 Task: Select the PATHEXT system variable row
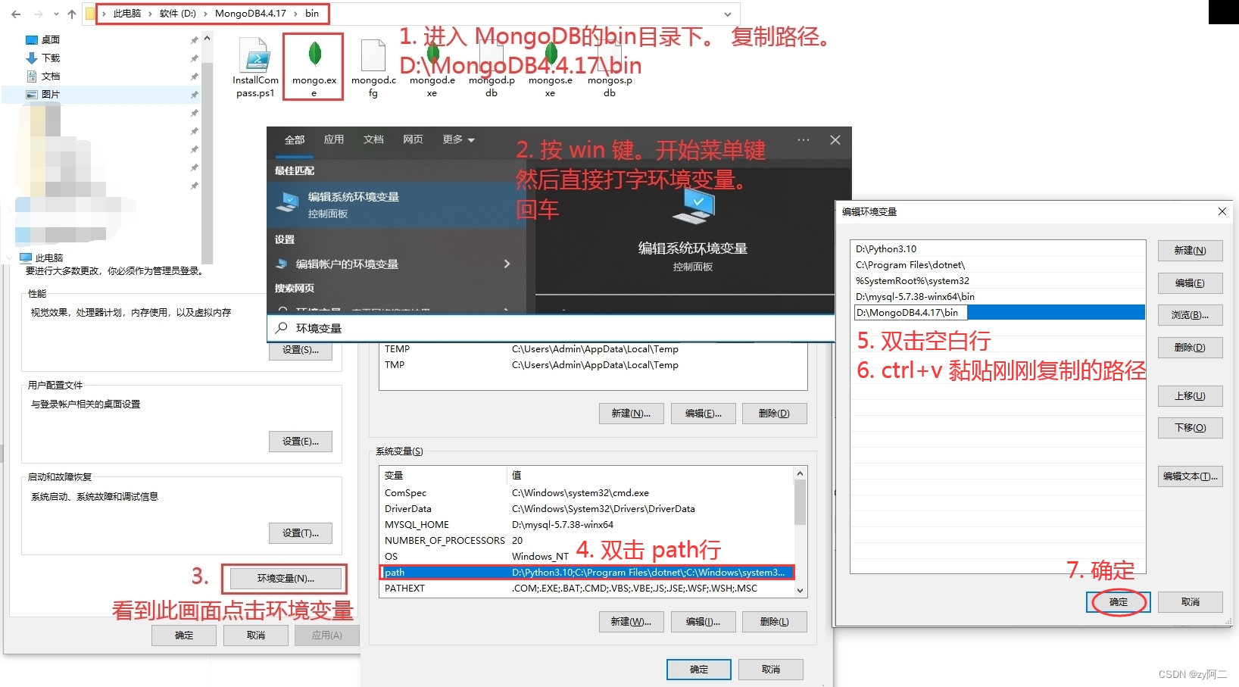[587, 588]
